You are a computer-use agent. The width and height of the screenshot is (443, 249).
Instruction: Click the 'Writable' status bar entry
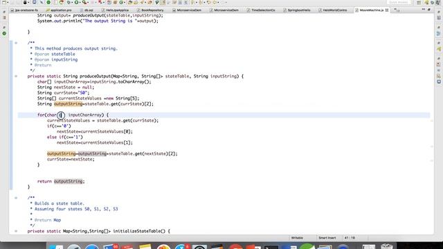click(297, 238)
